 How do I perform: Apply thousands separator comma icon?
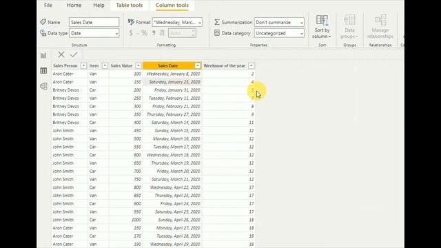coord(154,33)
